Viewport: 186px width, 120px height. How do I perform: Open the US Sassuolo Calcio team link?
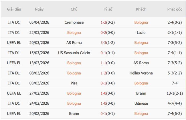74,53
